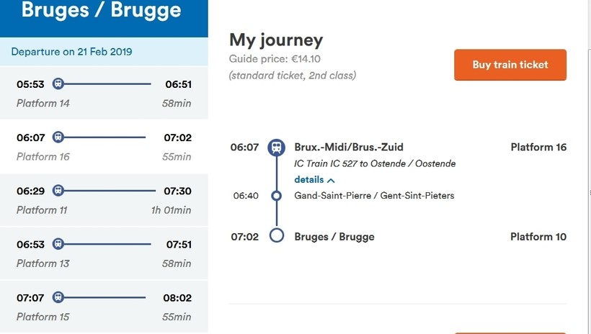Select the 06:07 Platform 16 journey
591x334 pixels.
click(104, 147)
